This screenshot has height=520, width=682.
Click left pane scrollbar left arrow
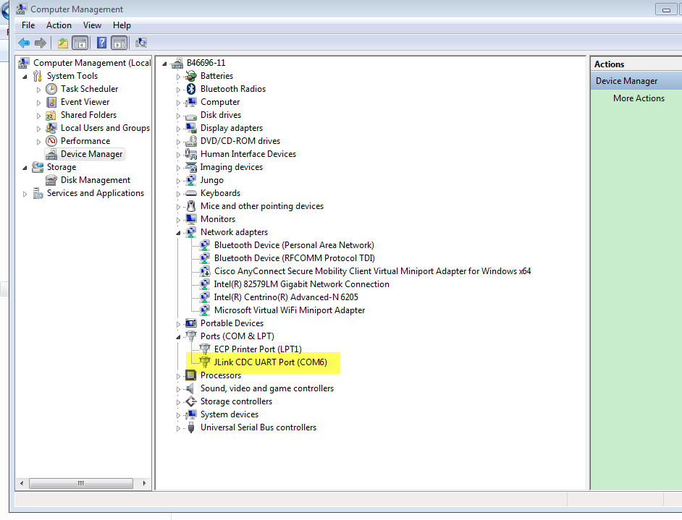pyautogui.click(x=22, y=483)
